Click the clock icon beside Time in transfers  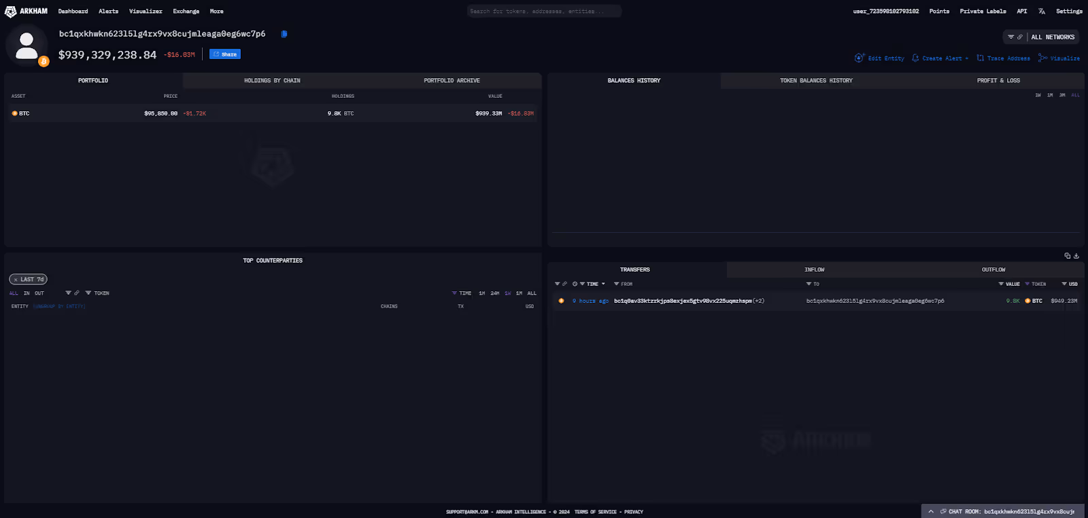point(575,284)
